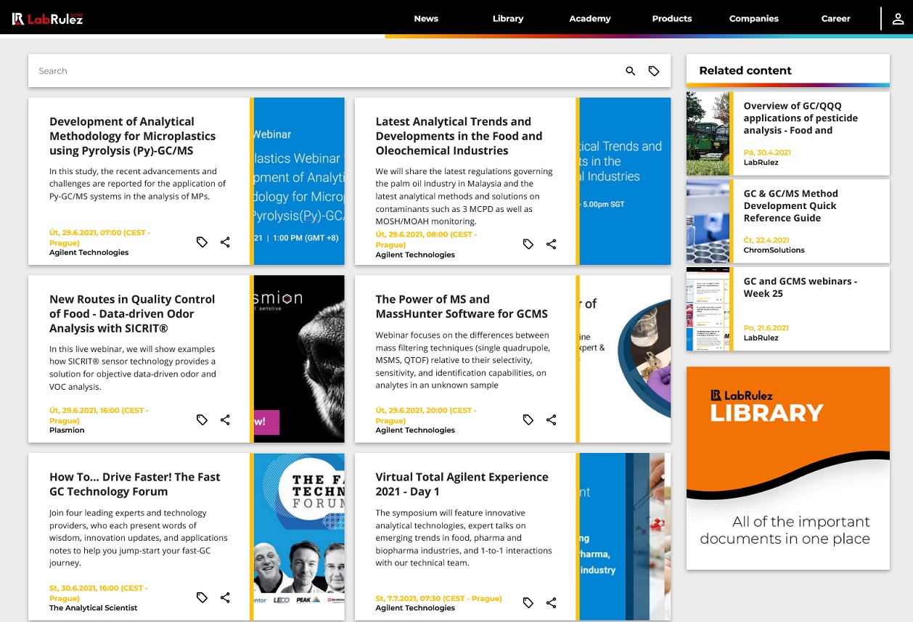Click the tractor thumbnail in Related content

[708, 134]
